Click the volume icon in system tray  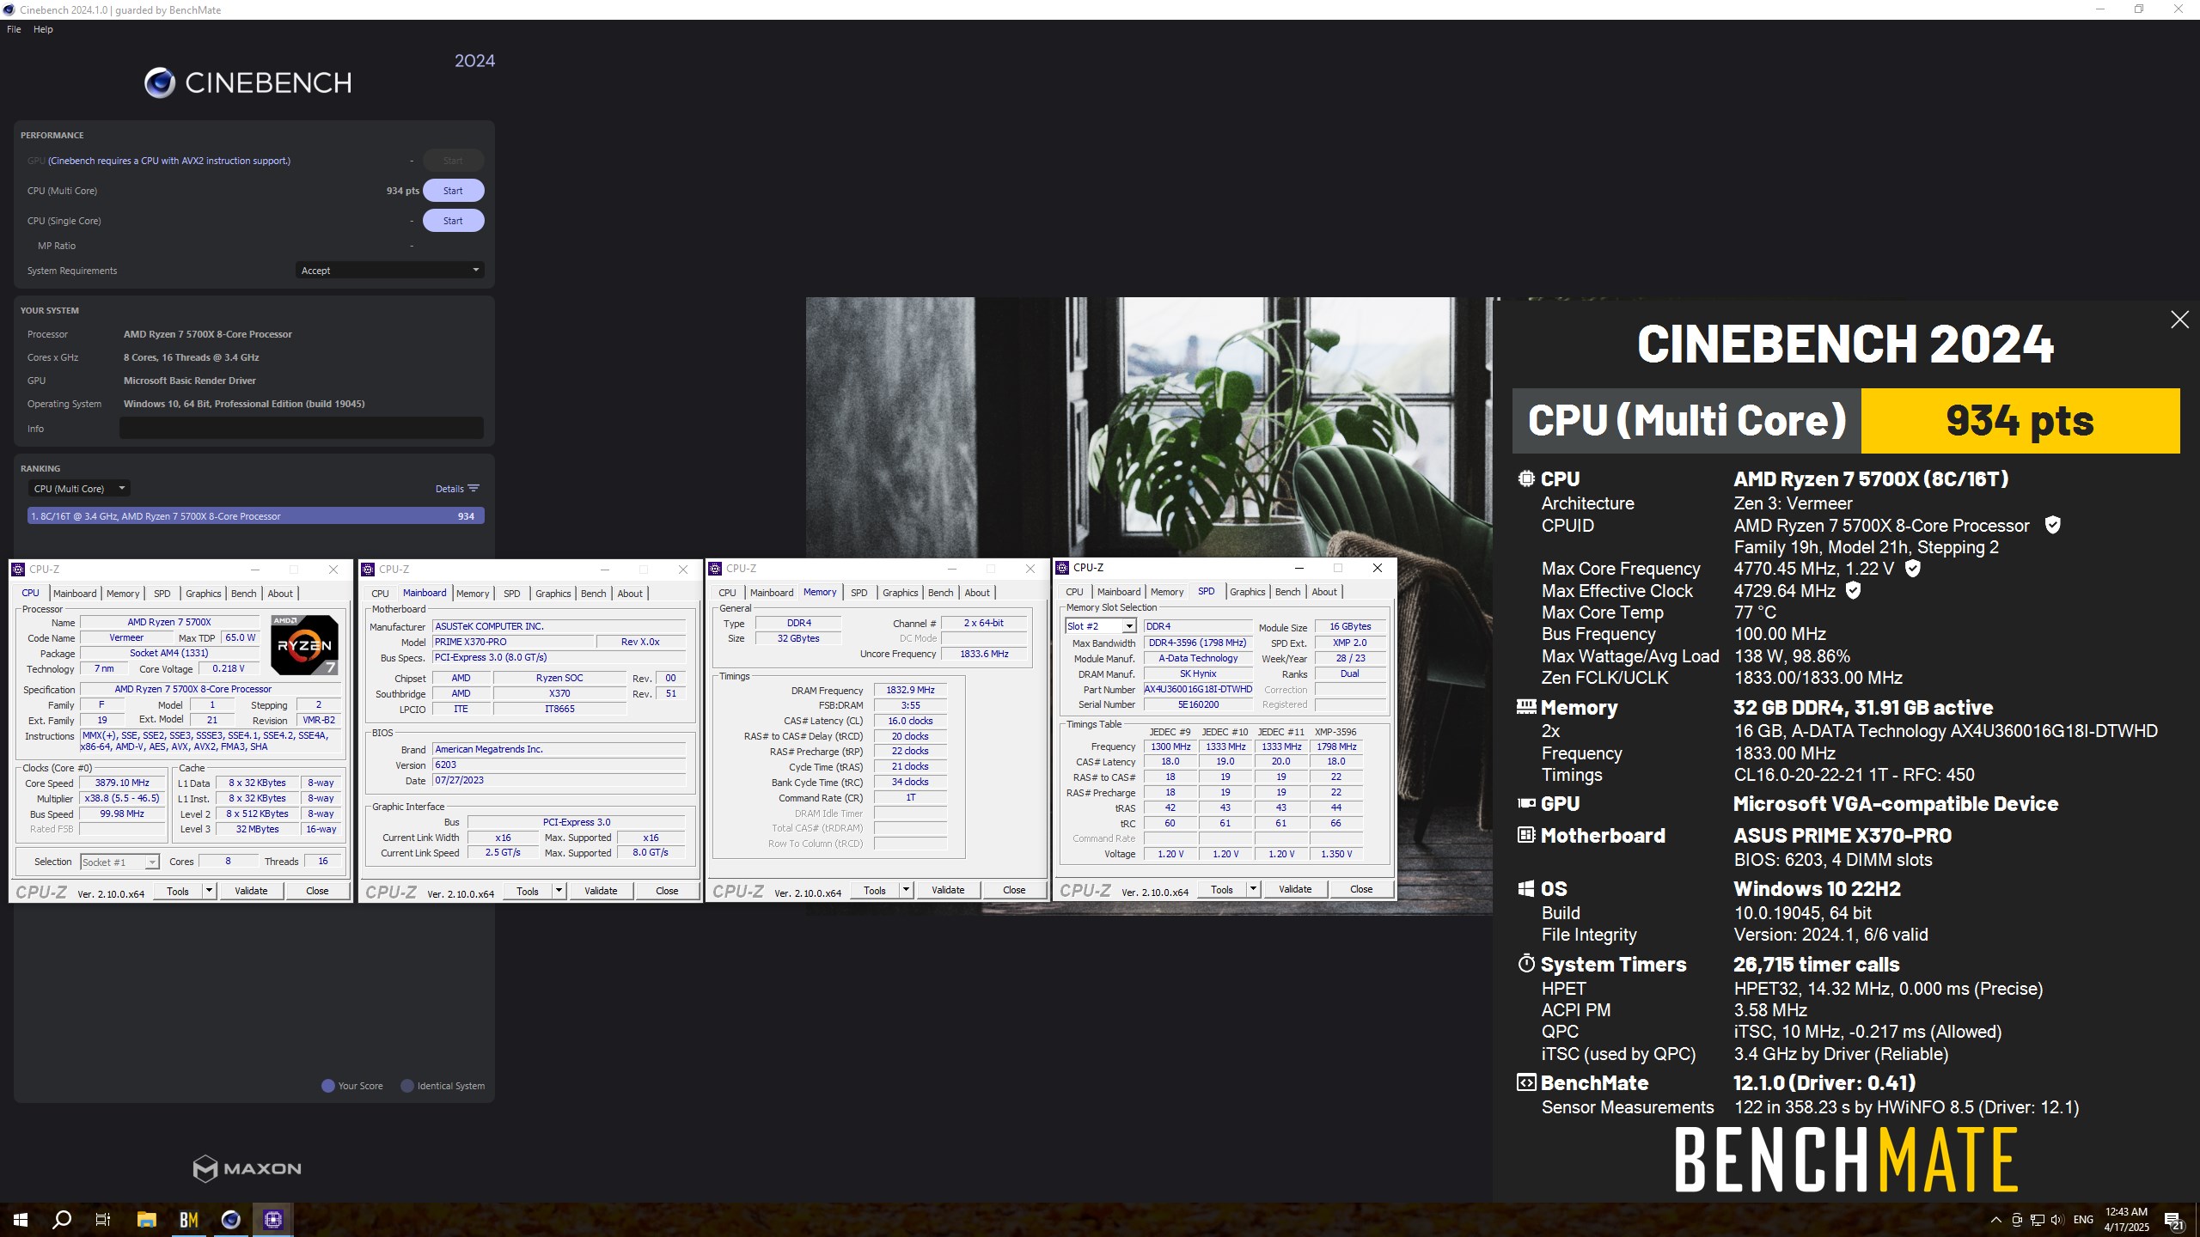click(2056, 1220)
